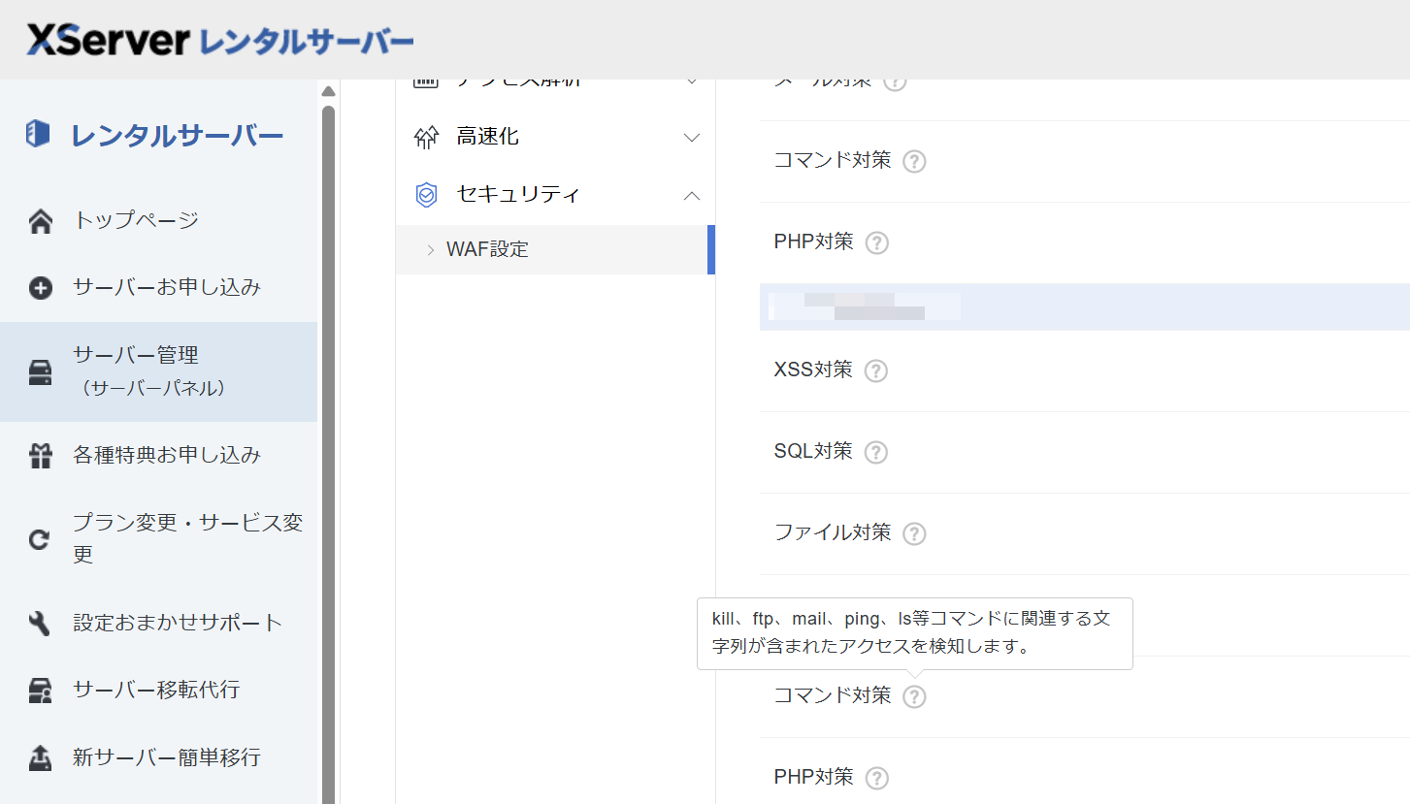The image size is (1410, 804).
Task: Select the refresh icon for プラン変更・サービス変更
Action: coord(40,539)
